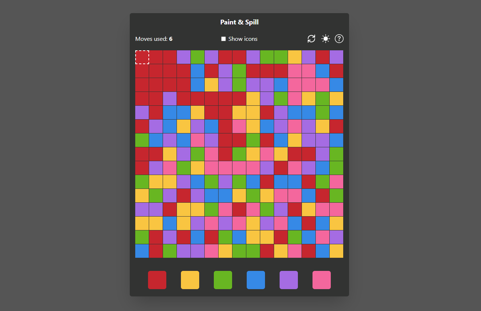Screen dimensions: 481x311
Task: Select the purple paint swatch
Action: pyautogui.click(x=289, y=280)
